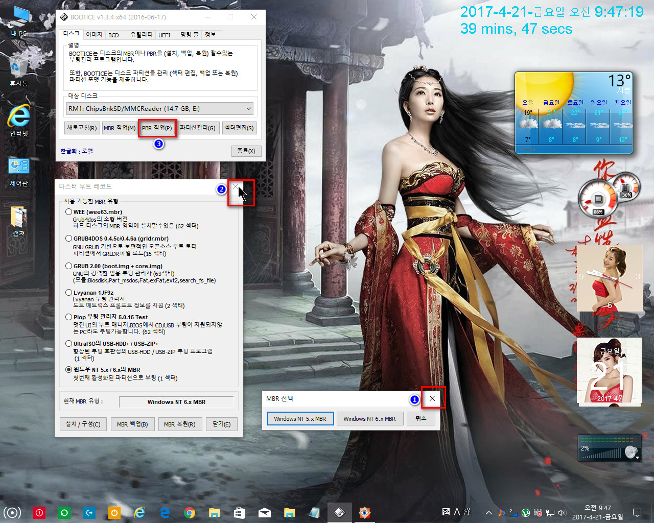
Task: Click the volume speaker tray icon
Action: (562, 513)
